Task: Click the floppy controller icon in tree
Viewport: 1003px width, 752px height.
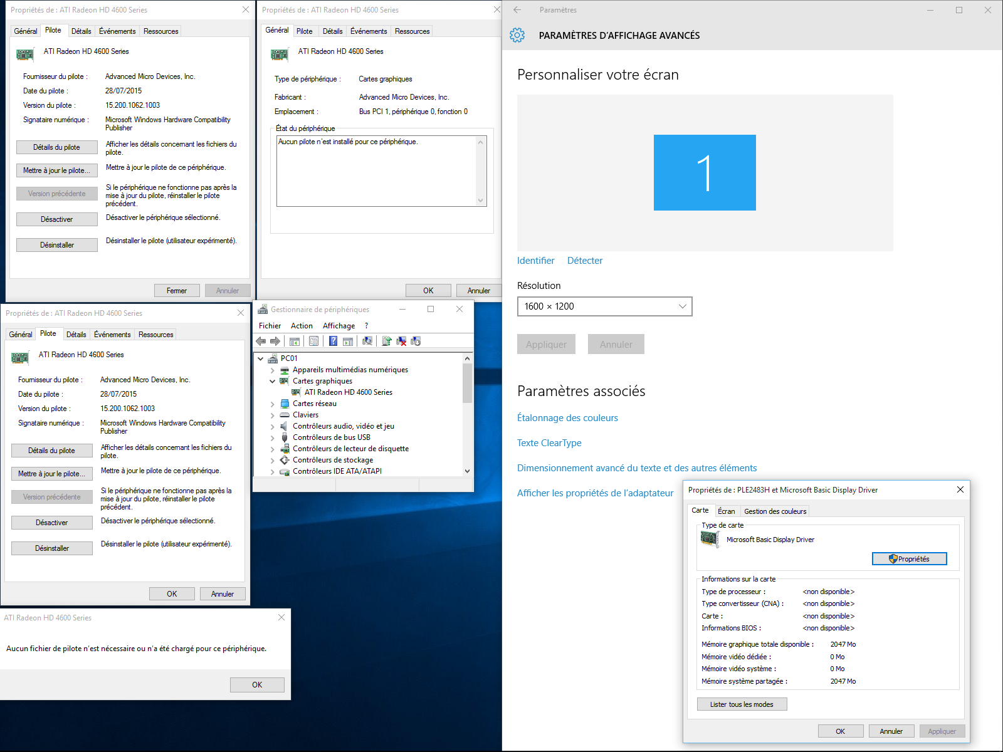Action: click(285, 449)
